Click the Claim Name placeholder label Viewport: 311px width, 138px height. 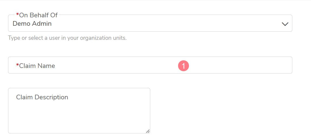37,66
